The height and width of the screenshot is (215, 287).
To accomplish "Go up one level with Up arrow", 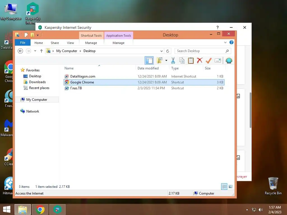I will tap(41, 51).
